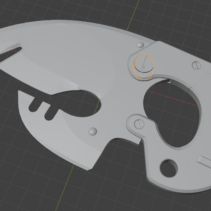Select the dome rivet on lower blade
The image size is (211, 211).
click(93, 132)
